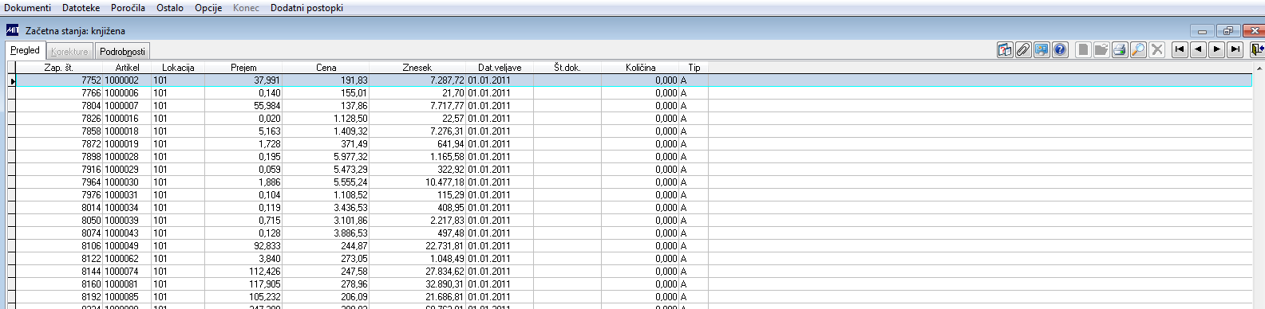This screenshot has height=309, width=1265.
Task: Switch to the Podrobnosti tab
Action: pyautogui.click(x=123, y=52)
